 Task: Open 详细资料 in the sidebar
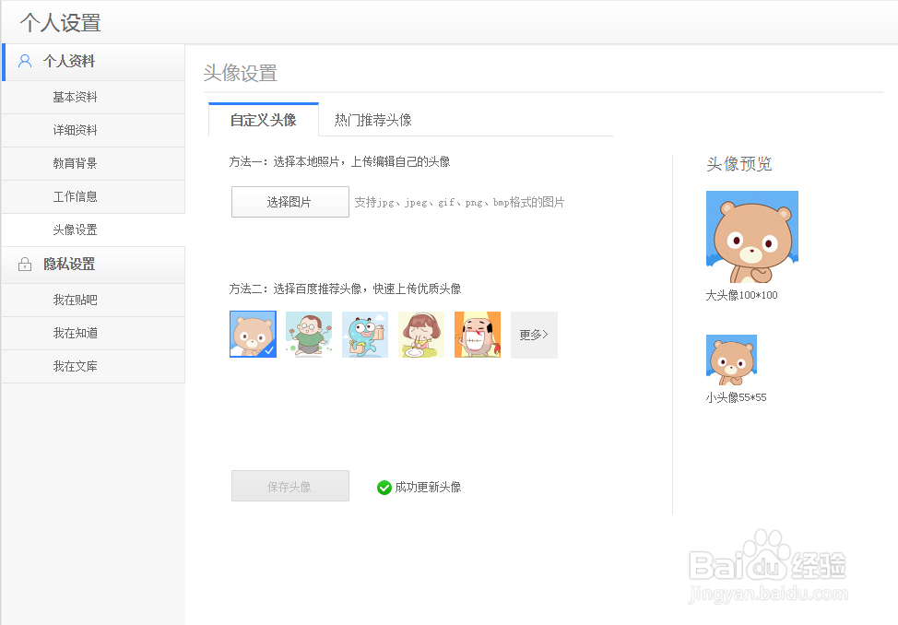coord(93,131)
